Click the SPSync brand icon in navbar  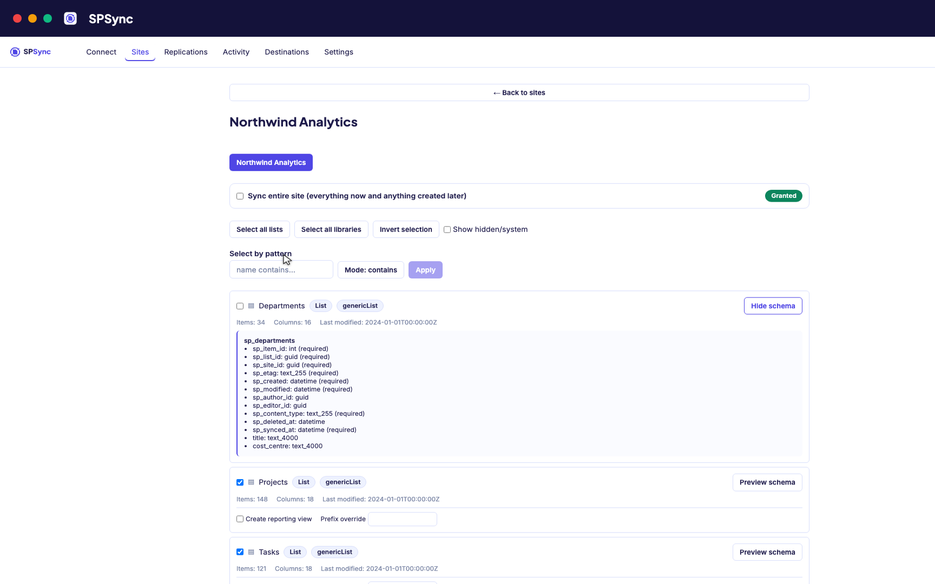tap(15, 52)
